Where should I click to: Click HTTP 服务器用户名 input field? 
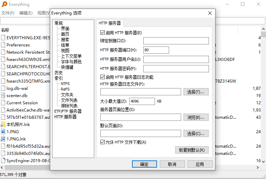(x=176, y=59)
